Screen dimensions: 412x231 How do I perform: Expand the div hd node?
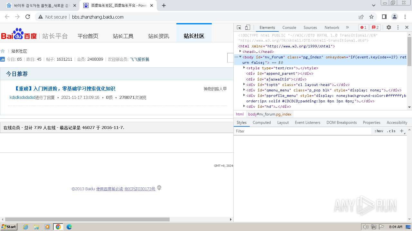point(244,106)
